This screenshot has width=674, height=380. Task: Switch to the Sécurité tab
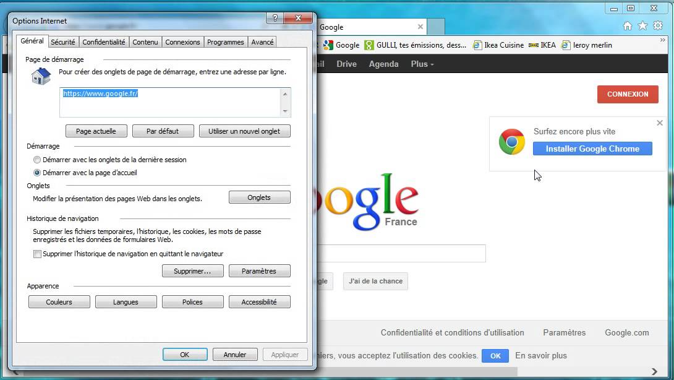[x=62, y=42]
